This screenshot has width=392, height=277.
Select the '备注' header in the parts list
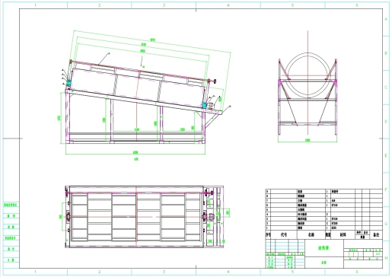click(376, 235)
